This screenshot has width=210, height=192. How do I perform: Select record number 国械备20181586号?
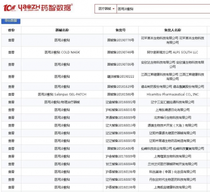click(121, 95)
